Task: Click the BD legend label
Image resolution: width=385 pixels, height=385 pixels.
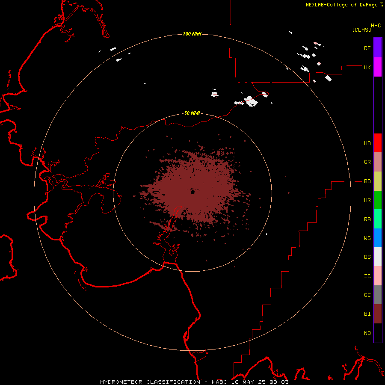Action: 367,181
